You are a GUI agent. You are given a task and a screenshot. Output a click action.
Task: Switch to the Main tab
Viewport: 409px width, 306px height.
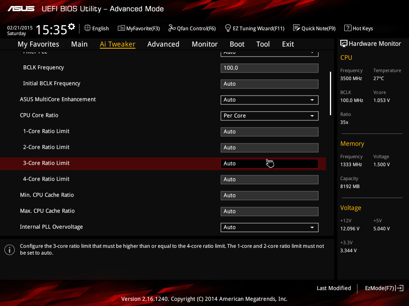79,44
